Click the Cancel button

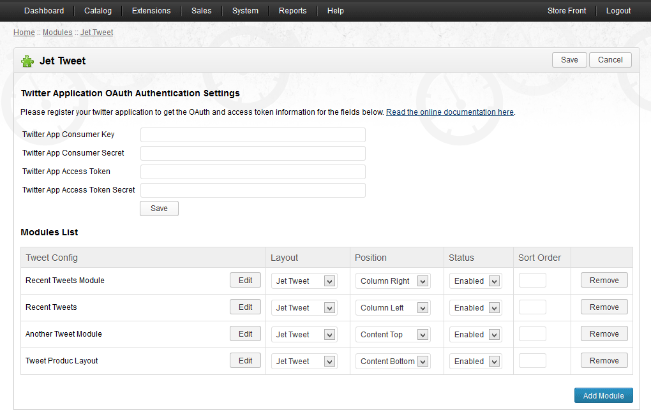point(610,60)
